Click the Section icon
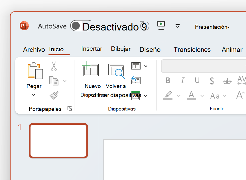Viewport: 246px width, 180px height. pyautogui.click(x=136, y=96)
